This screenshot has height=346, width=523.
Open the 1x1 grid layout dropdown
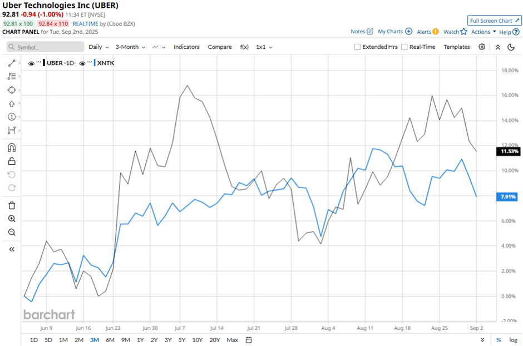pos(264,47)
